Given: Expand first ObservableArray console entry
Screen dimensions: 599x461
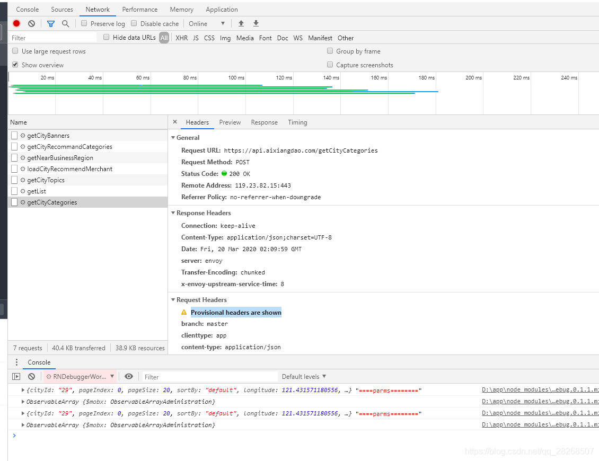Looking at the screenshot, I should point(23,402).
